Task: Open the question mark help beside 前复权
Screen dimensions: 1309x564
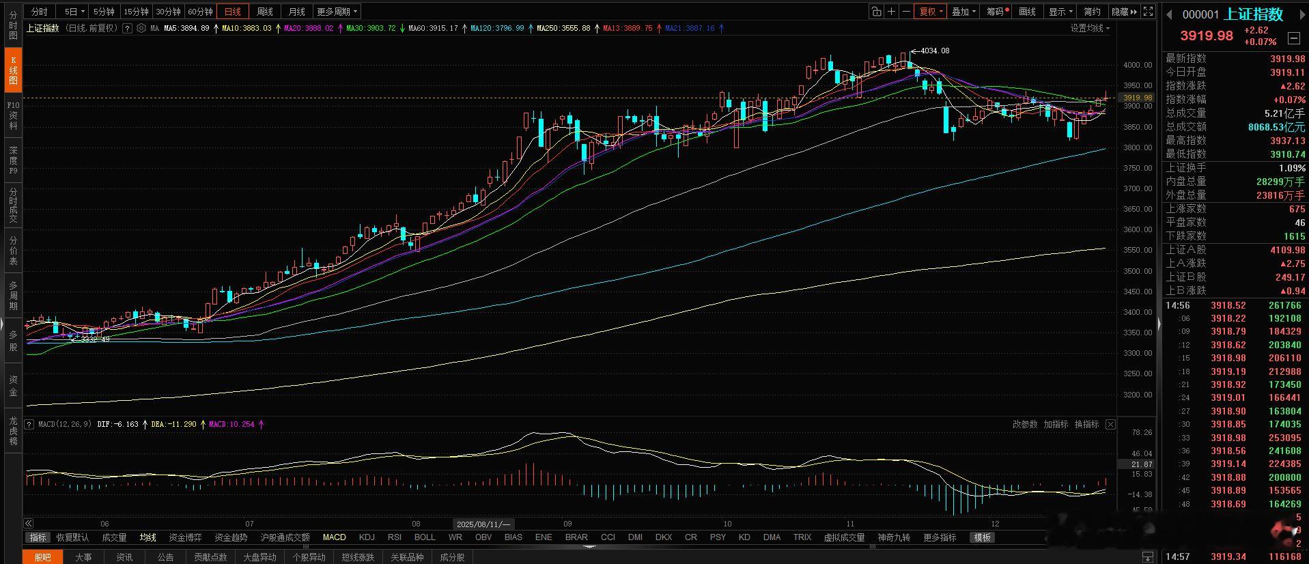Action: 128,28
